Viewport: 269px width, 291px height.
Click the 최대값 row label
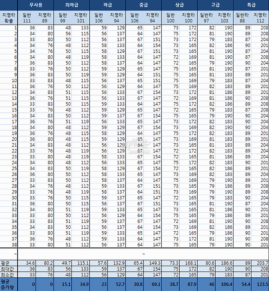[9, 269]
